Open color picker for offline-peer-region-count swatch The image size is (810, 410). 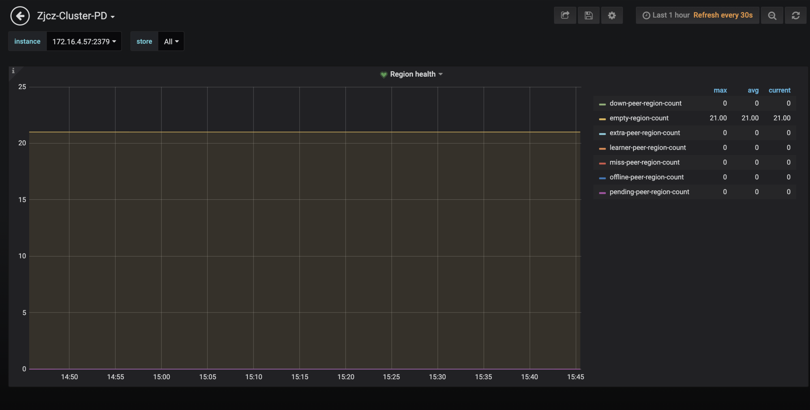coord(602,178)
